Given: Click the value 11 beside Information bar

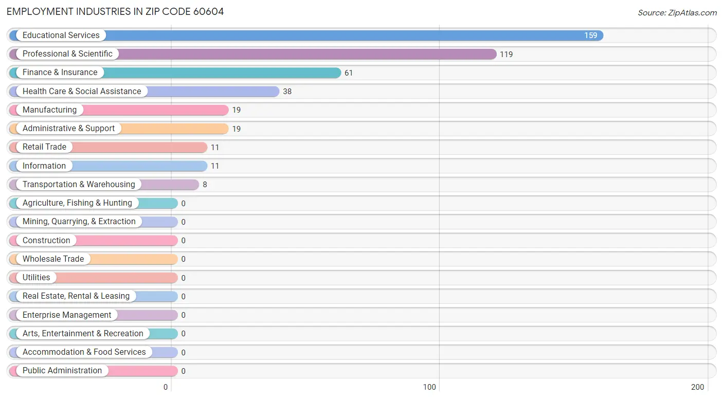Looking at the screenshot, I should pos(215,166).
